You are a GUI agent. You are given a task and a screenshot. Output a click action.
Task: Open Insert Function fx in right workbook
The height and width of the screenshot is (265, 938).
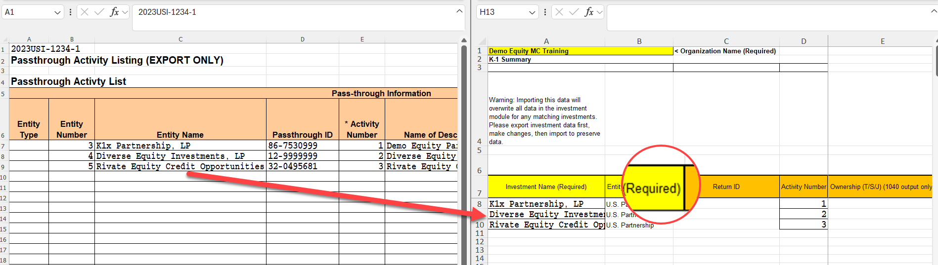[589, 12]
